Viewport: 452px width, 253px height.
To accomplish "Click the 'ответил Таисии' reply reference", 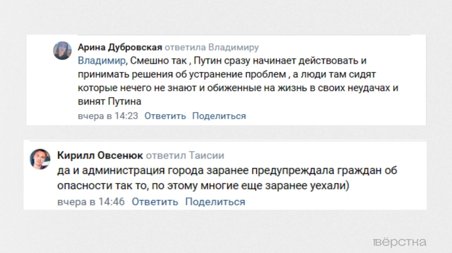I will [185, 155].
